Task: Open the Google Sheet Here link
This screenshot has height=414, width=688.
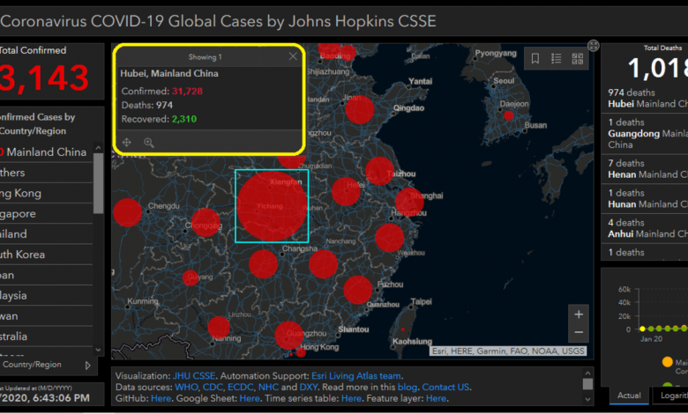Action: (x=250, y=399)
